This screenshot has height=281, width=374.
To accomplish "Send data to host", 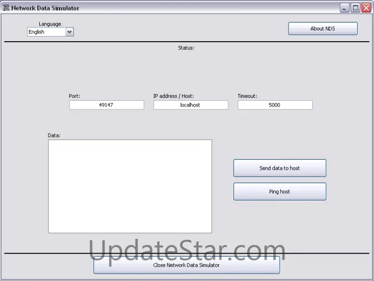I will pos(280,168).
